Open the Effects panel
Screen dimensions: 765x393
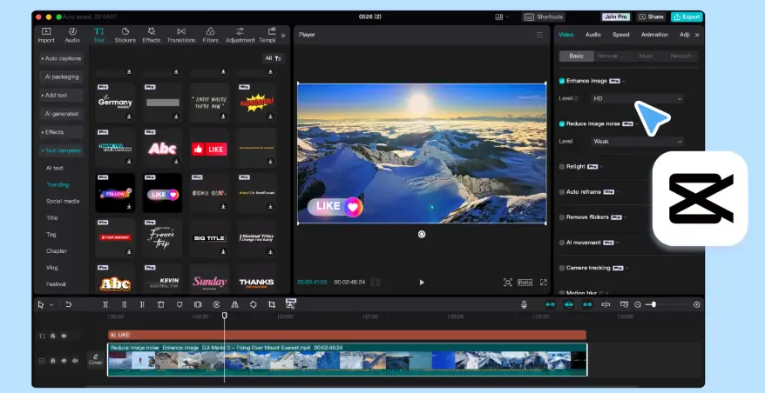pyautogui.click(x=152, y=35)
